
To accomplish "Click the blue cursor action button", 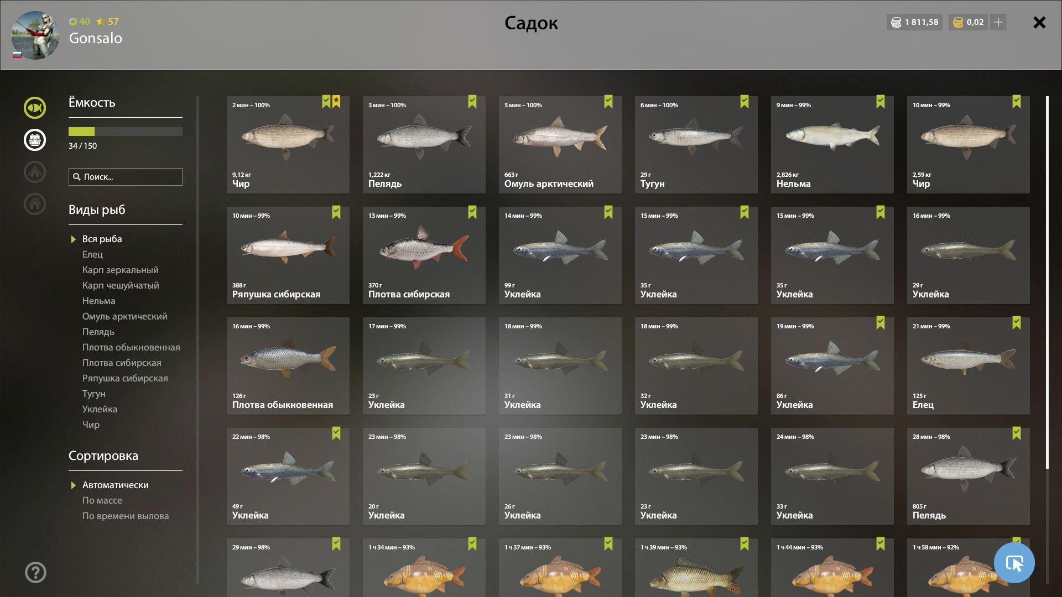I will (x=1014, y=563).
